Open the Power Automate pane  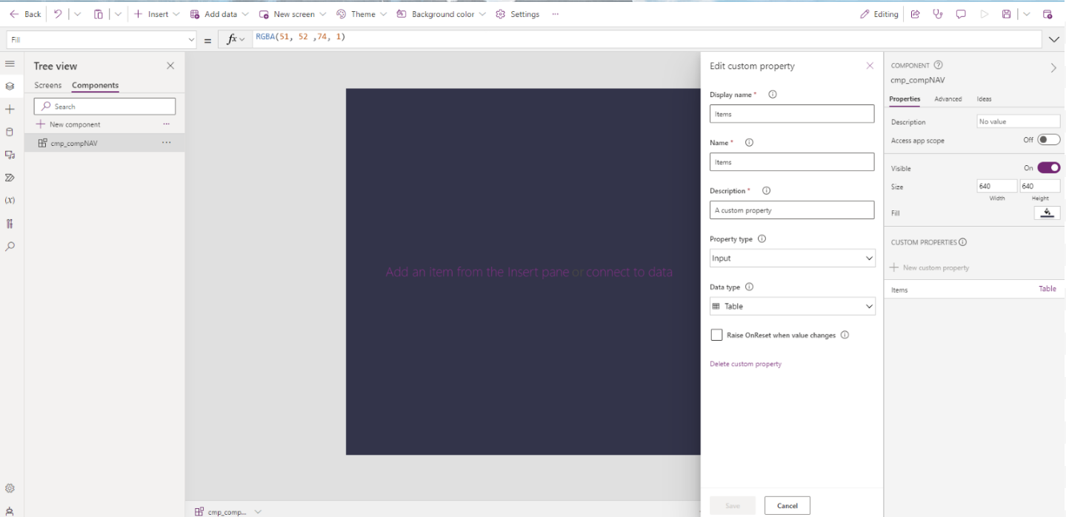pyautogui.click(x=10, y=177)
